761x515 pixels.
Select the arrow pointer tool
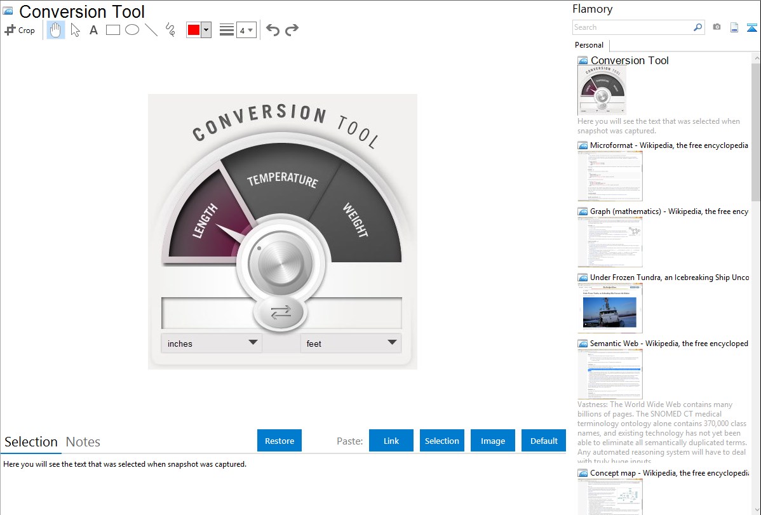click(75, 30)
